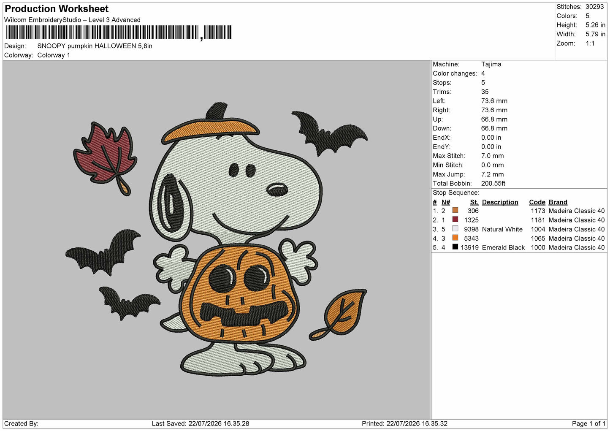Click the EndX value 0.00 in
Screen dimensions: 610x431
[x=491, y=138]
